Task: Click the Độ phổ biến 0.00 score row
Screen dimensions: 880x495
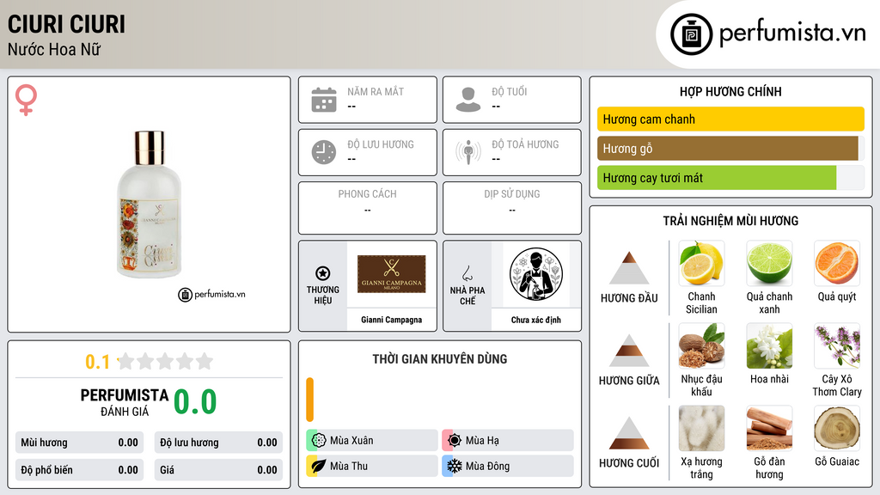Action: point(79,470)
